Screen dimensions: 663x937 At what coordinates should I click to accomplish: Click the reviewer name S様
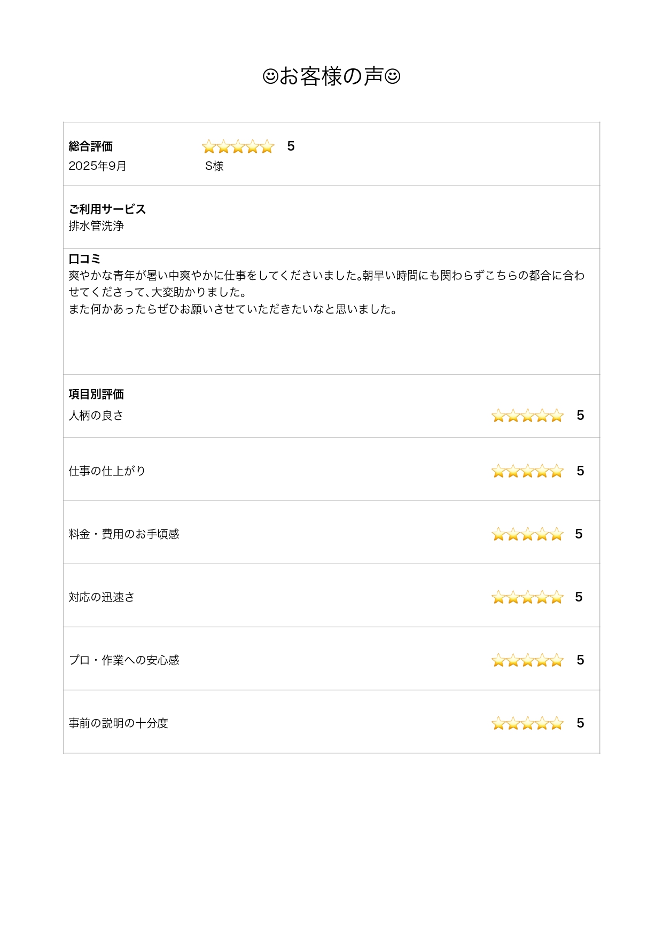214,166
